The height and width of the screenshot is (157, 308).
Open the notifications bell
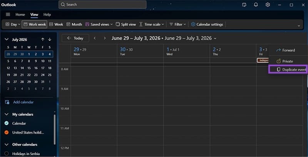pyautogui.click(x=256, y=5)
